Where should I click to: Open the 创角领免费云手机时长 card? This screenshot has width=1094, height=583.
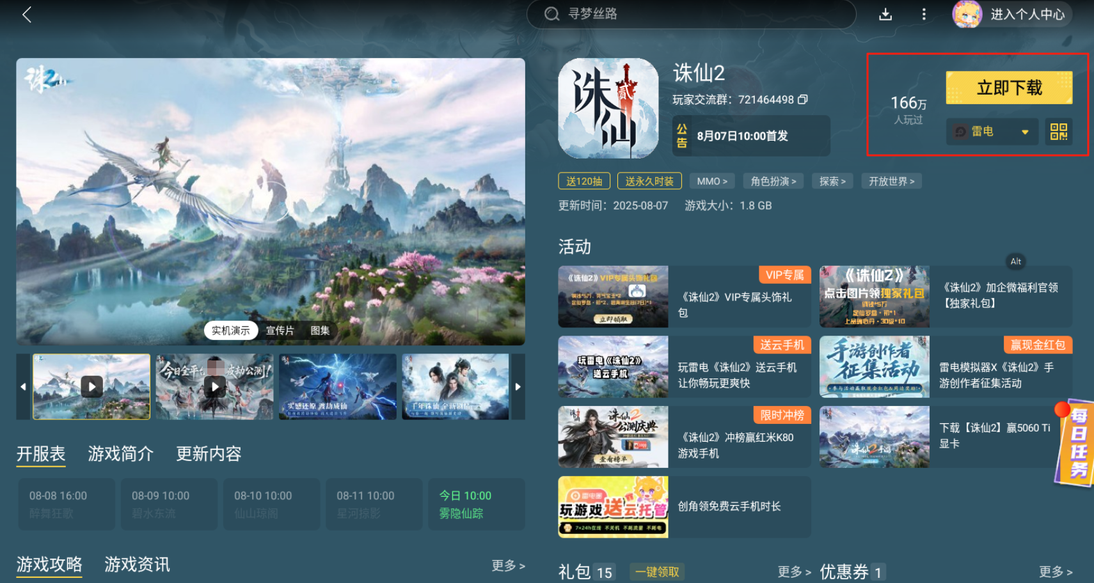coord(685,507)
